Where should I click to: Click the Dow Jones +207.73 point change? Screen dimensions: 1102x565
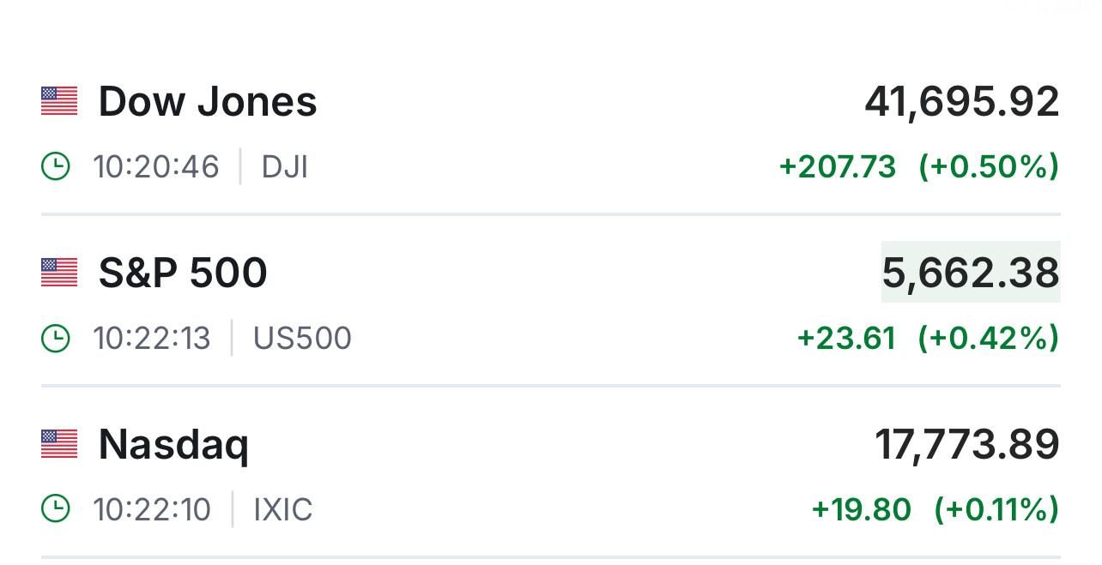pyautogui.click(x=837, y=166)
